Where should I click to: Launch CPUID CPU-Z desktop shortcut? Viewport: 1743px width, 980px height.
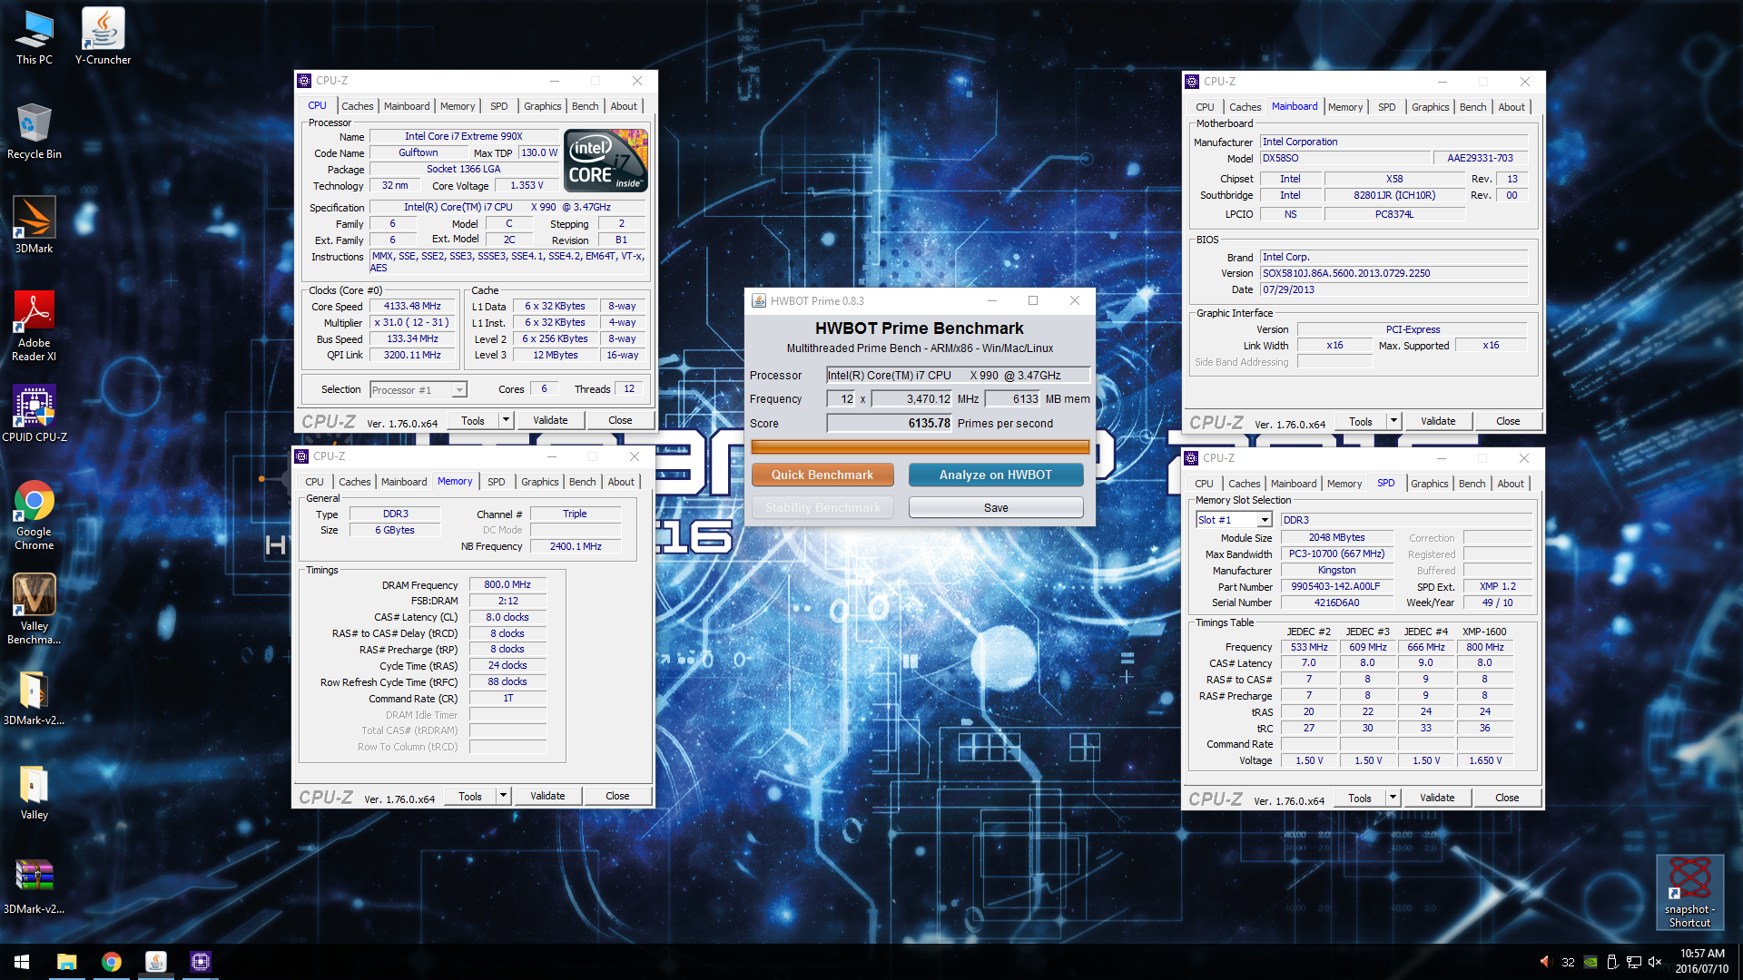click(x=34, y=413)
